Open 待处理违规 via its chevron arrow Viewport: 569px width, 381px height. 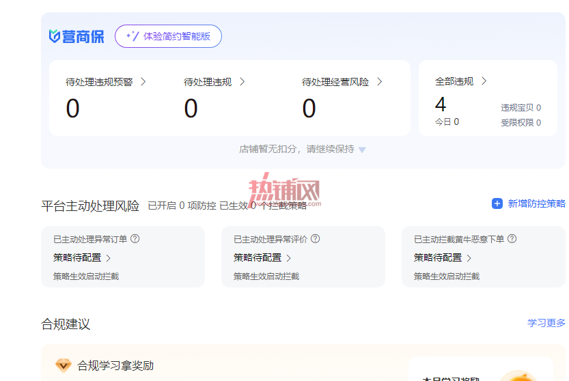[242, 82]
